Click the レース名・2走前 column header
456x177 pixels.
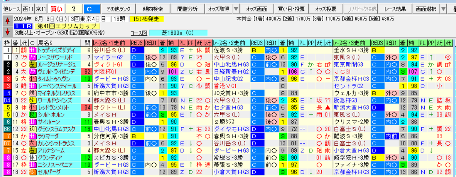pos(231,43)
